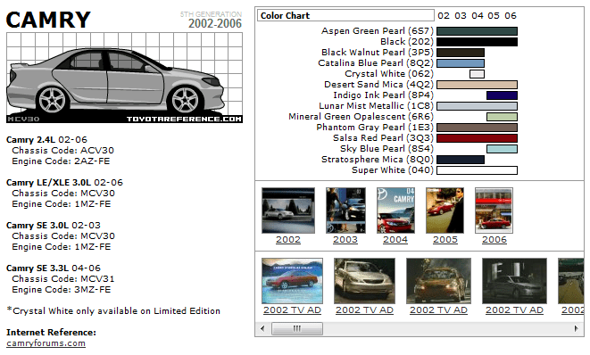The height and width of the screenshot is (355, 590).
Task: Click the Mineral Green Opalescent swatch
Action: pos(502,117)
